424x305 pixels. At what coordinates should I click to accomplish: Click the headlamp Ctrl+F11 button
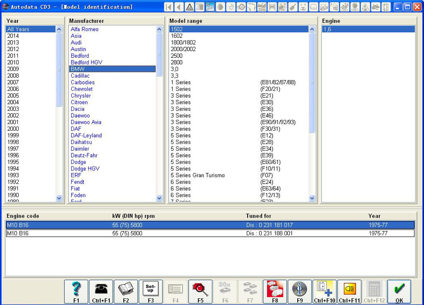pos(350,292)
